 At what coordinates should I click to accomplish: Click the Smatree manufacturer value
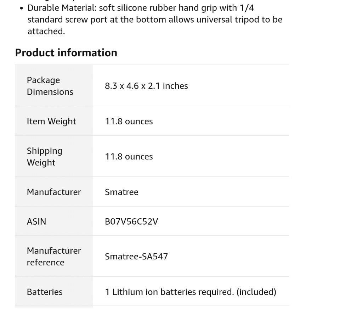click(x=121, y=192)
